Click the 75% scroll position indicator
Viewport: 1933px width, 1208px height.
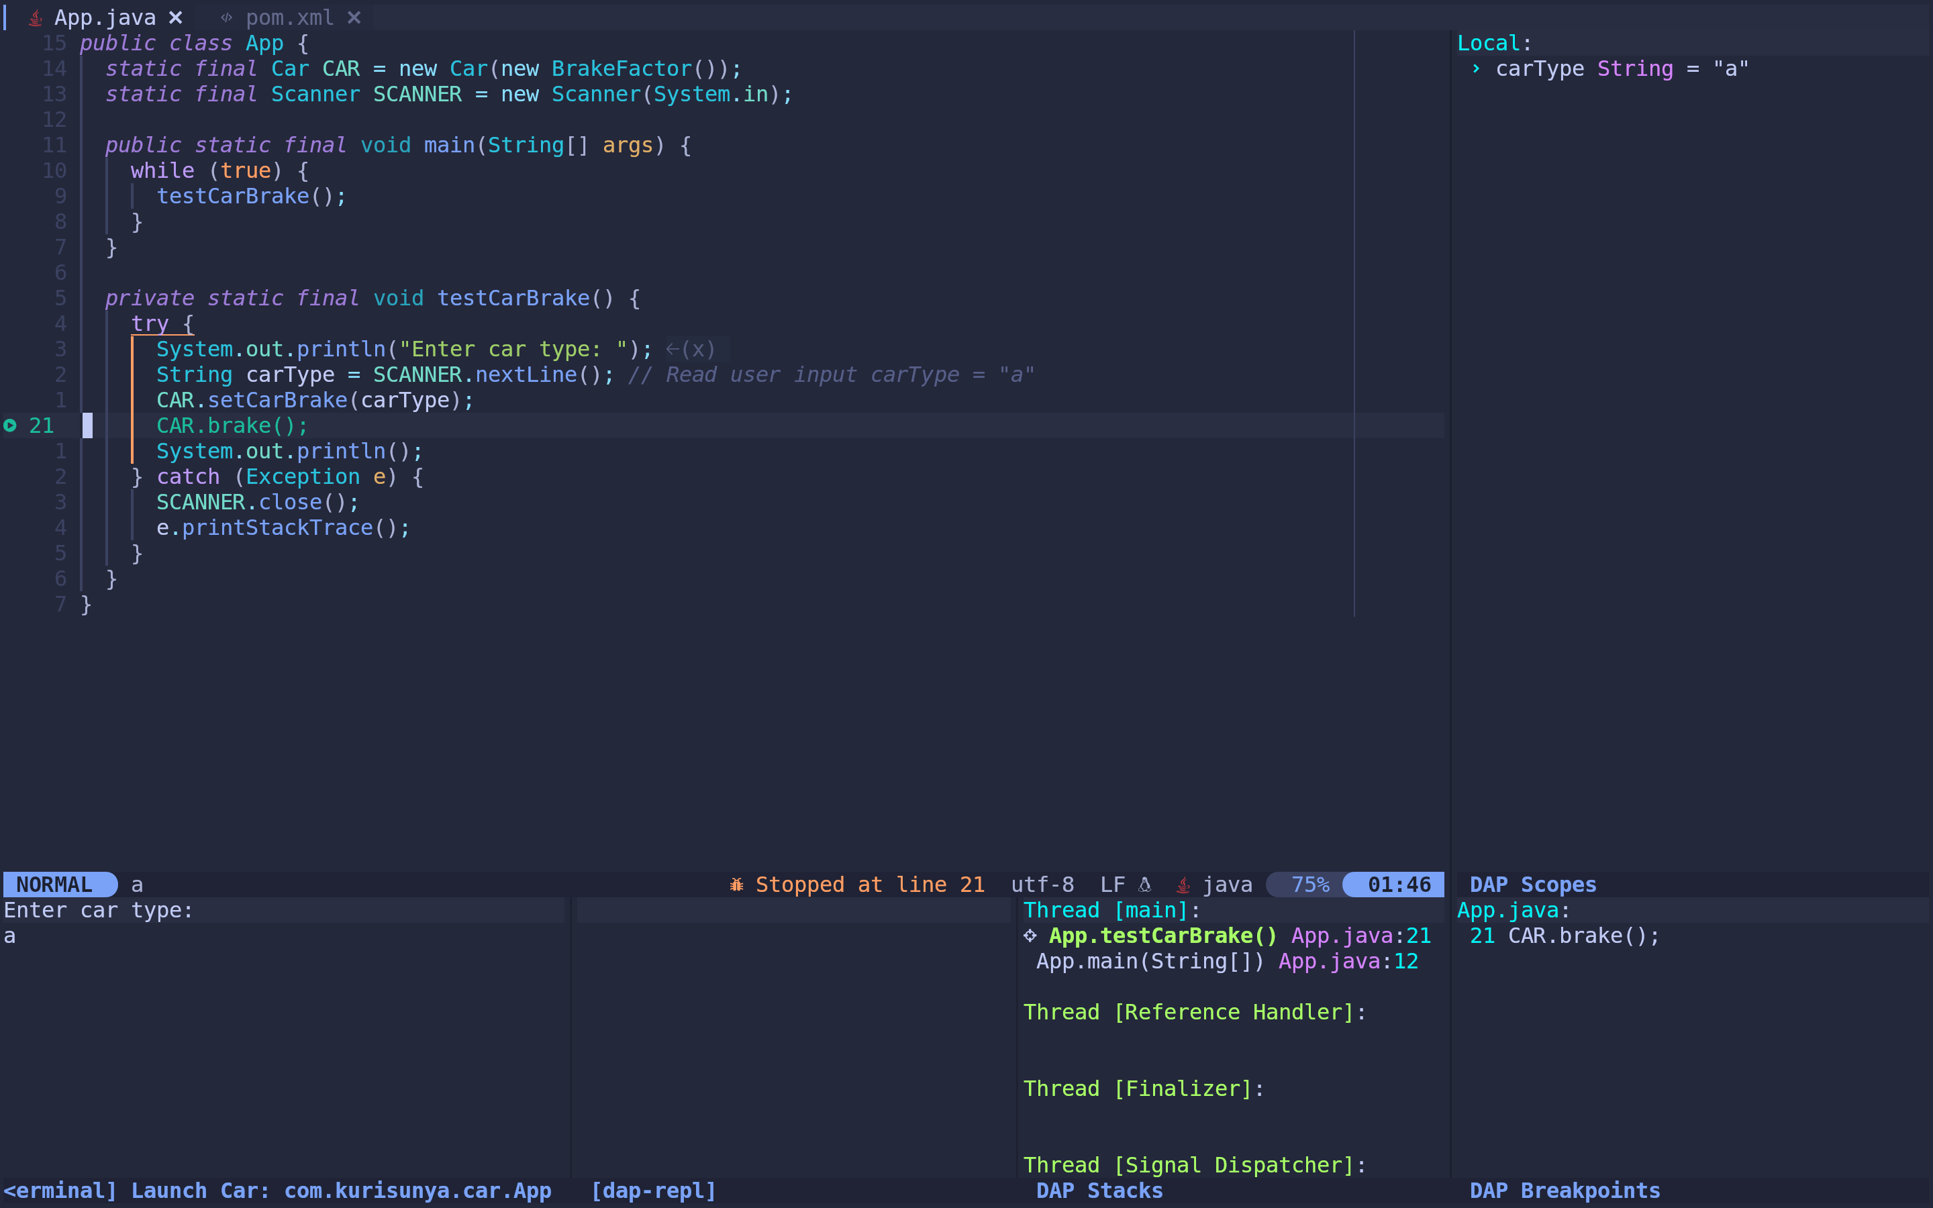1310,885
